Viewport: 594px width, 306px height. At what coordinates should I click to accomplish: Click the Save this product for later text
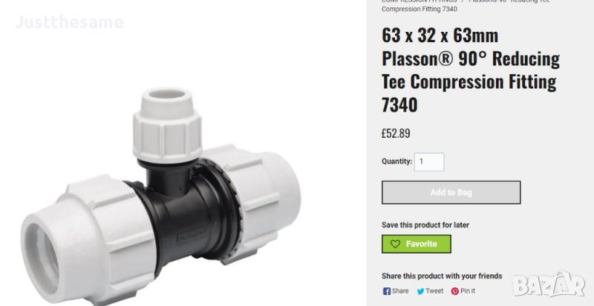(x=425, y=225)
